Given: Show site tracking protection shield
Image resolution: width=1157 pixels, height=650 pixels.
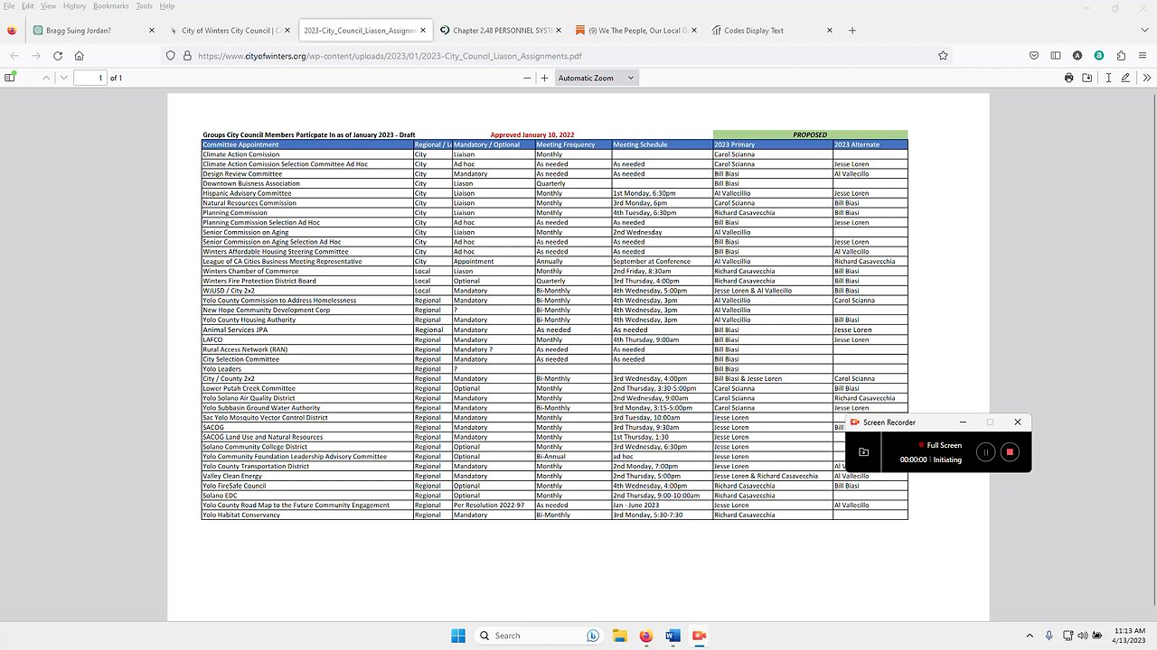Looking at the screenshot, I should click(x=170, y=55).
